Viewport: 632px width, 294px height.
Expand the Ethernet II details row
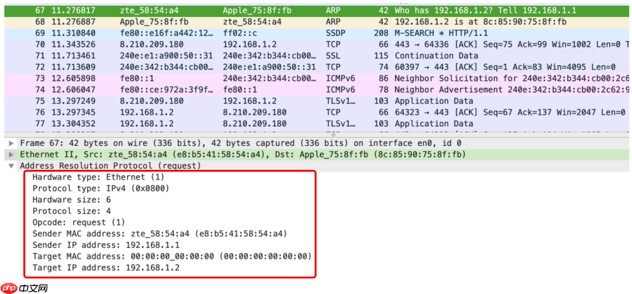(11, 155)
